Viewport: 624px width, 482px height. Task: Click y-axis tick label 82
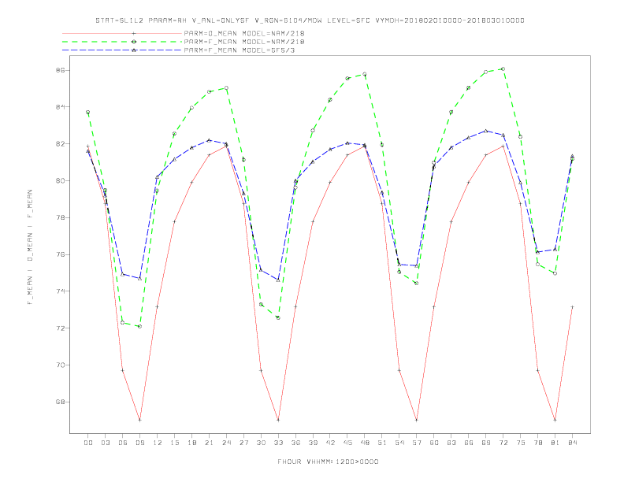point(61,143)
